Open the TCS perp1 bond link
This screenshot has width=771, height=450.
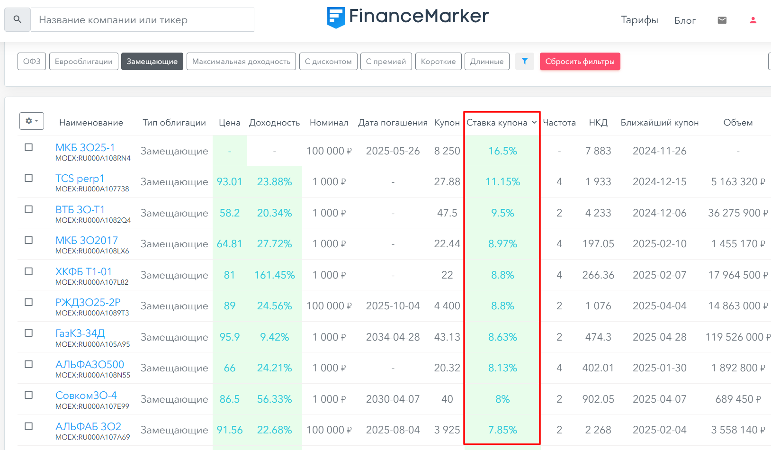[80, 178]
